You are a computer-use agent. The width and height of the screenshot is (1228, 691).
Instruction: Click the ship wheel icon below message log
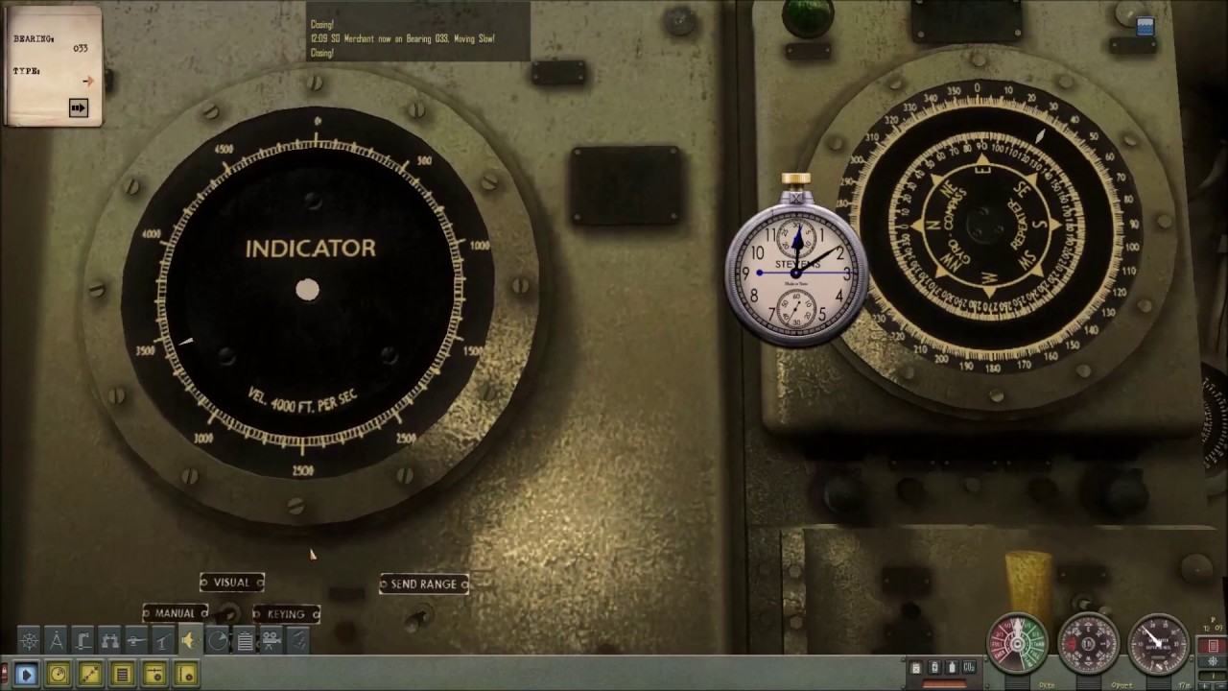click(x=1213, y=661)
